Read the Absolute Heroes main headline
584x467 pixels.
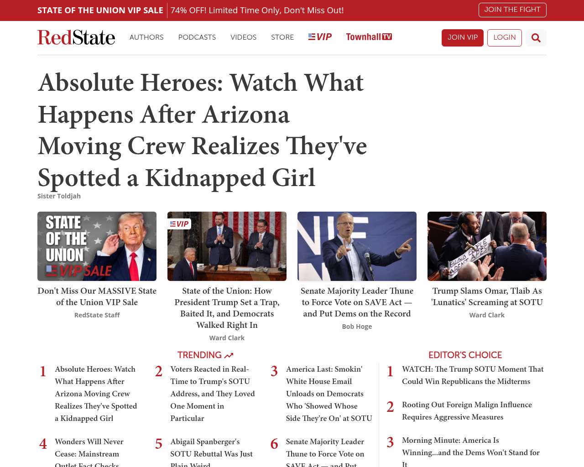coord(203,130)
